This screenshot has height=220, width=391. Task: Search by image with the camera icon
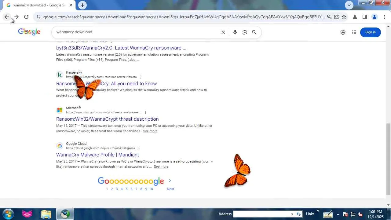coord(245,32)
